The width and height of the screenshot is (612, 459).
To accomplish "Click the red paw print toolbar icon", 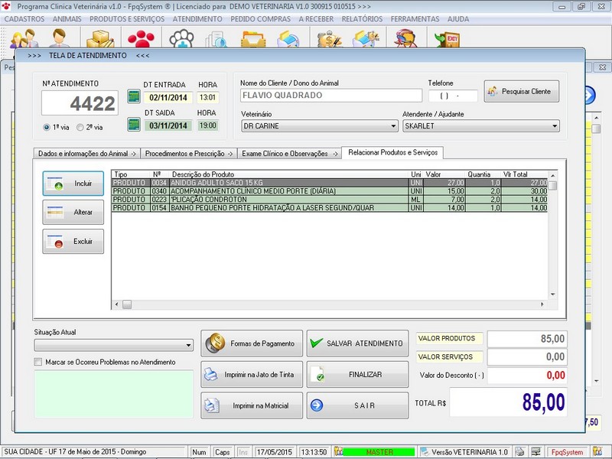I will click(141, 39).
